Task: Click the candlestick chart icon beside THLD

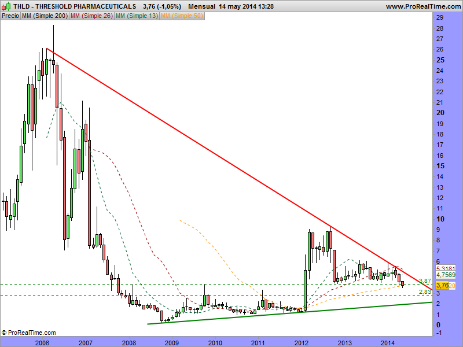Action: tap(6, 6)
